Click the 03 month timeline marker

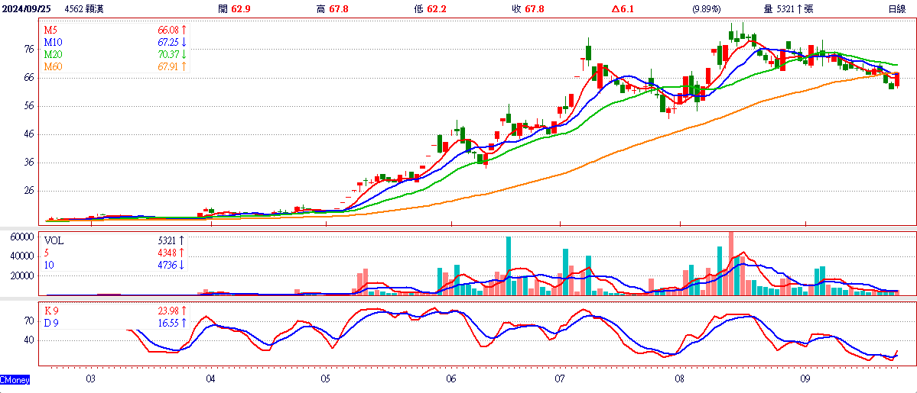[x=90, y=379]
